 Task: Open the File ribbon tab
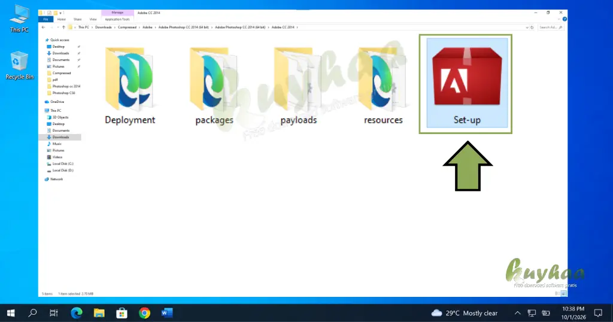[x=45, y=19]
